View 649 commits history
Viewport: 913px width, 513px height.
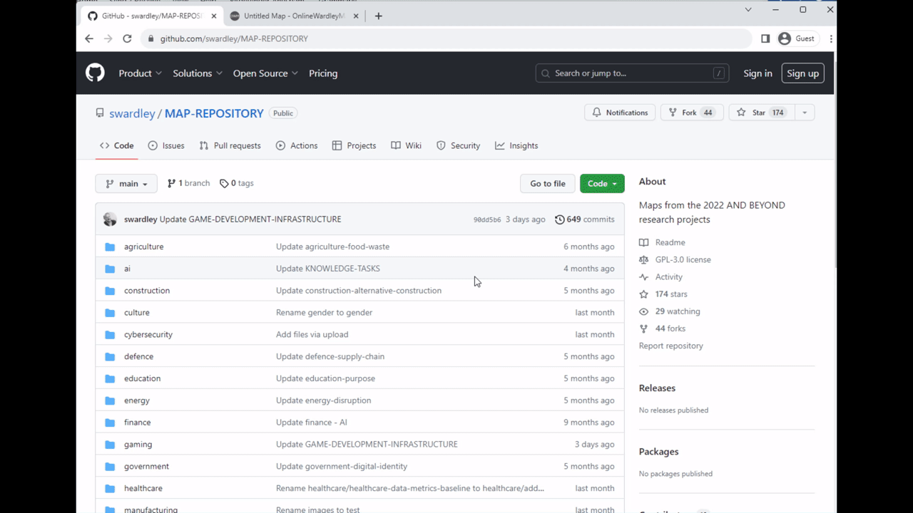click(x=585, y=219)
